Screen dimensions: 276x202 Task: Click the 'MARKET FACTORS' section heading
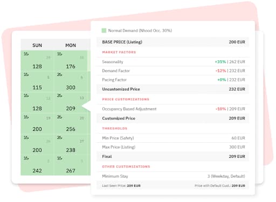[119, 52]
